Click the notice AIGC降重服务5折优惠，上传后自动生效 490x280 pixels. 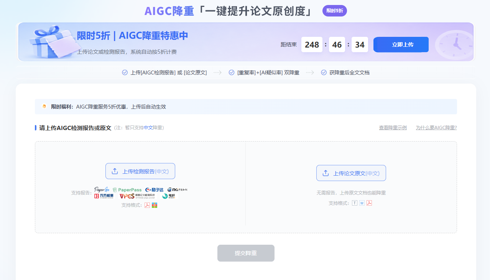point(121,107)
